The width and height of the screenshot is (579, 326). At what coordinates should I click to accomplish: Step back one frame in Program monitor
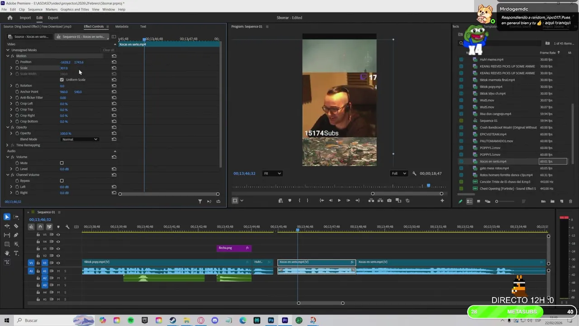(x=330, y=201)
